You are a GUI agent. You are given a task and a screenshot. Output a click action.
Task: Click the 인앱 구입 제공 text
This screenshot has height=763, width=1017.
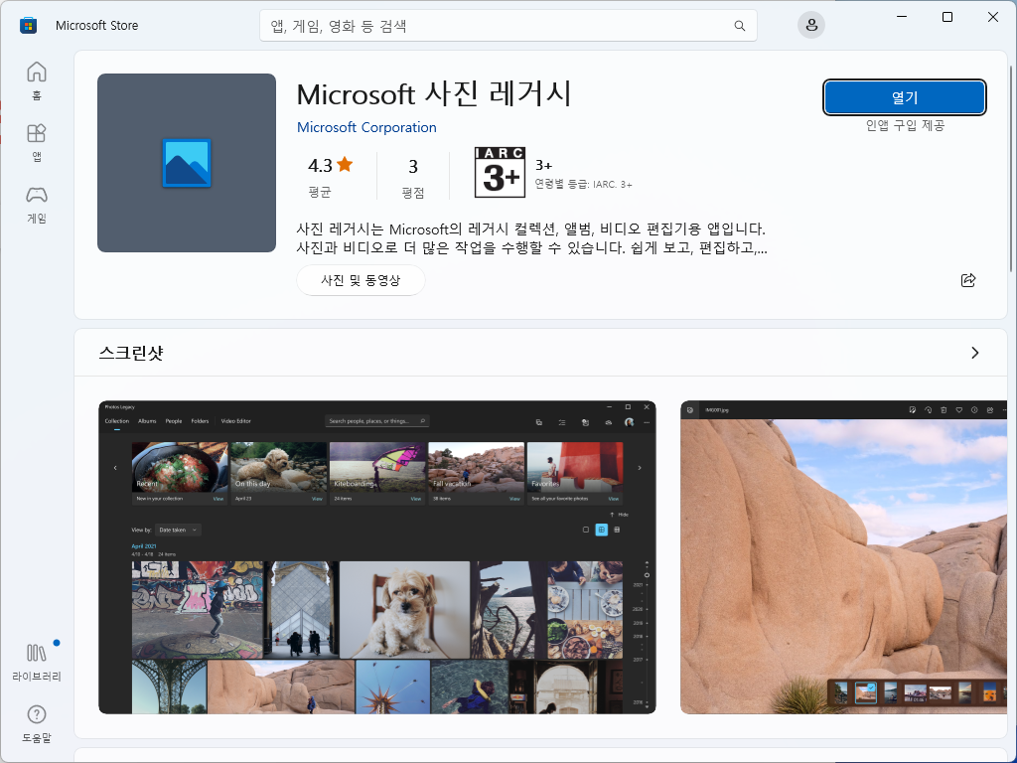tap(905, 125)
